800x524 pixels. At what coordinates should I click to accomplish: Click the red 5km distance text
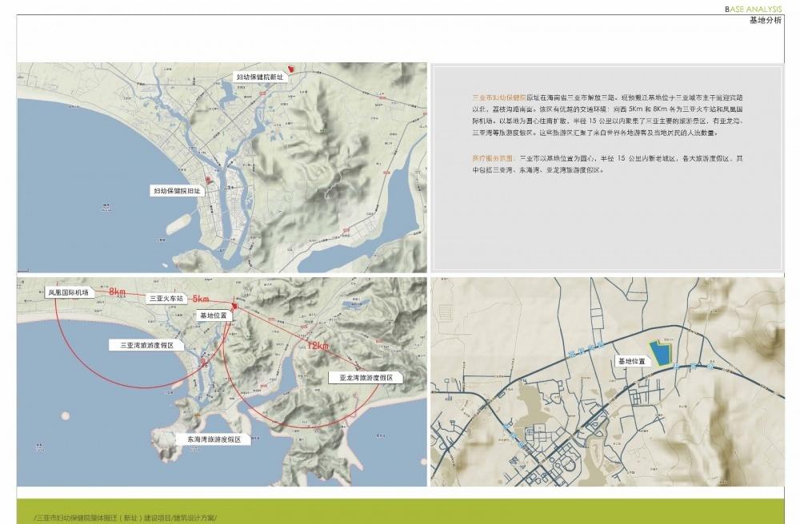200,299
